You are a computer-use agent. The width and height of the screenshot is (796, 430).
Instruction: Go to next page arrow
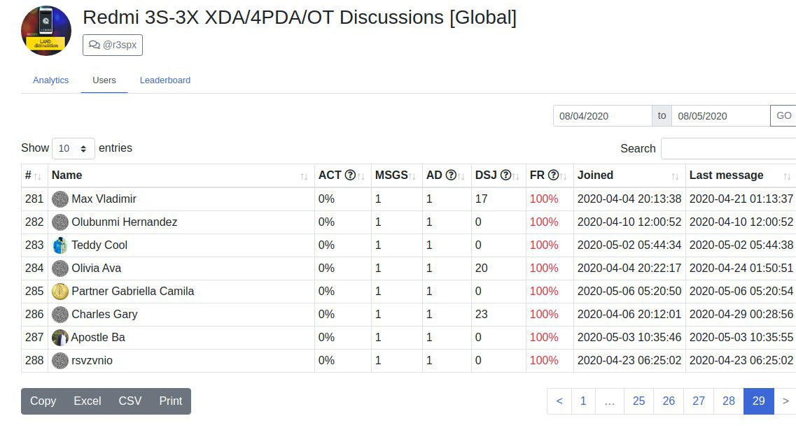tap(785, 401)
